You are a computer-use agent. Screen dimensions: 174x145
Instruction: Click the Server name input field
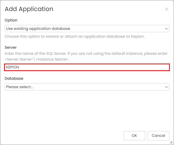click(x=87, y=67)
